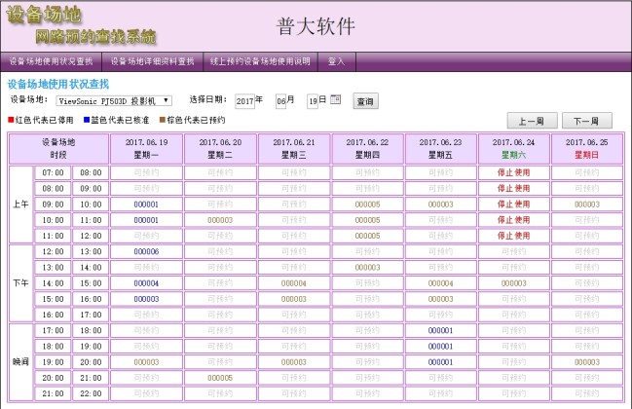Open booking 000001 Friday 17:00-18:00
The height and width of the screenshot is (409, 632).
[x=440, y=330]
